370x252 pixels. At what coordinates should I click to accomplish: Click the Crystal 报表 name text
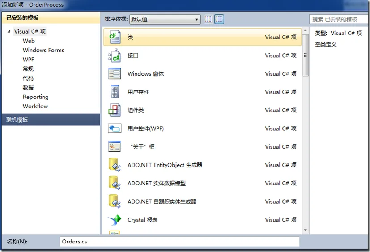click(143, 220)
